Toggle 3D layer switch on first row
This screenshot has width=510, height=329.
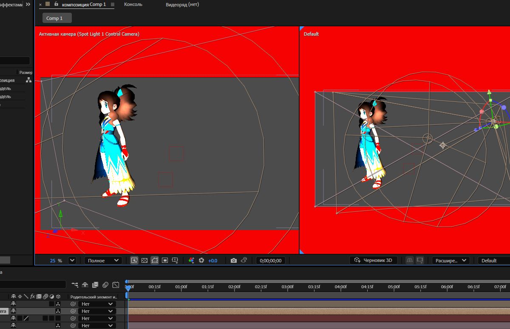coord(58,304)
